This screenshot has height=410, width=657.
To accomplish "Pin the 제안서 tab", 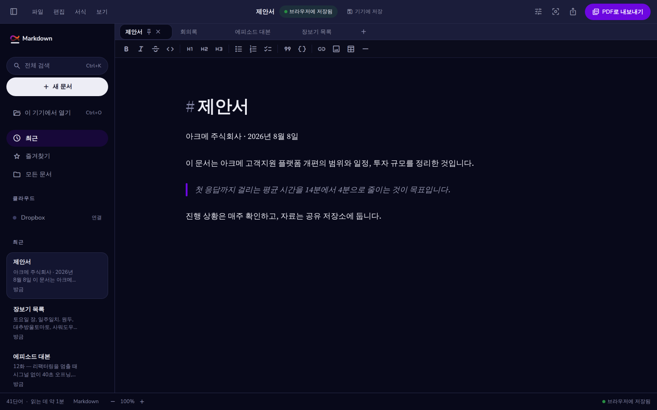I will tap(149, 31).
